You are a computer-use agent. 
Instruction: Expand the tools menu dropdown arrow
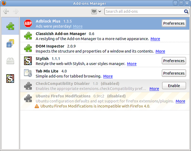(100, 12)
